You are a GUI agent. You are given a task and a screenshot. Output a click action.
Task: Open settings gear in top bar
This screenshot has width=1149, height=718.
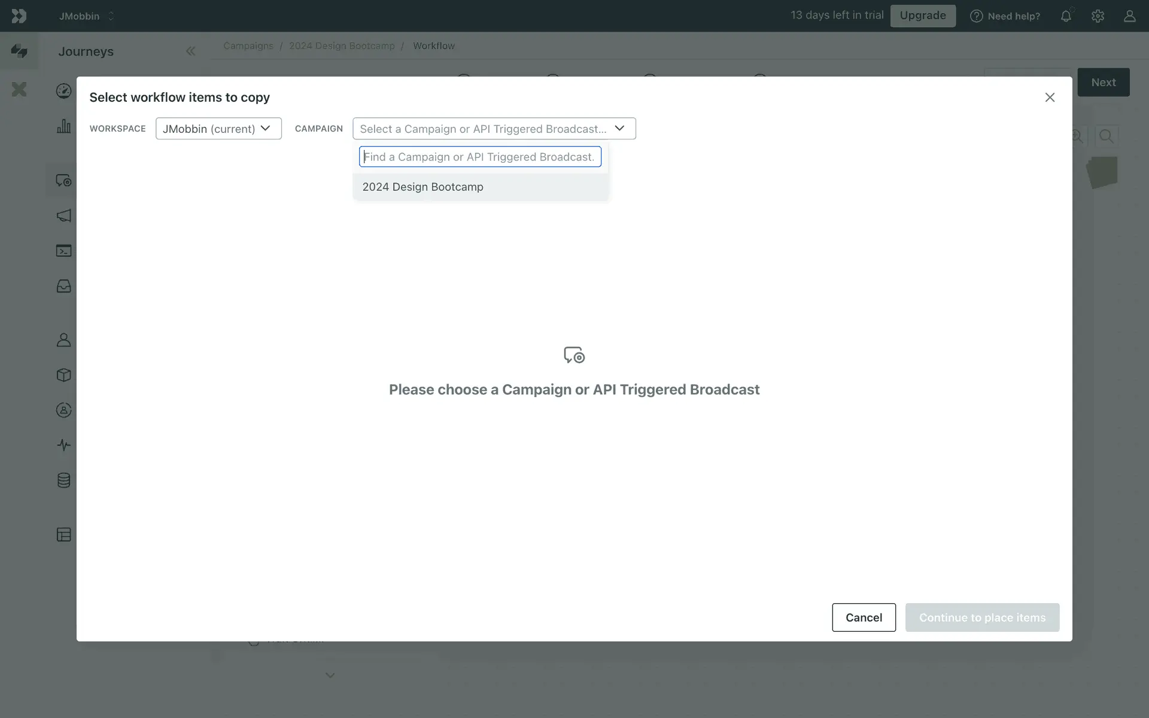[1098, 16]
